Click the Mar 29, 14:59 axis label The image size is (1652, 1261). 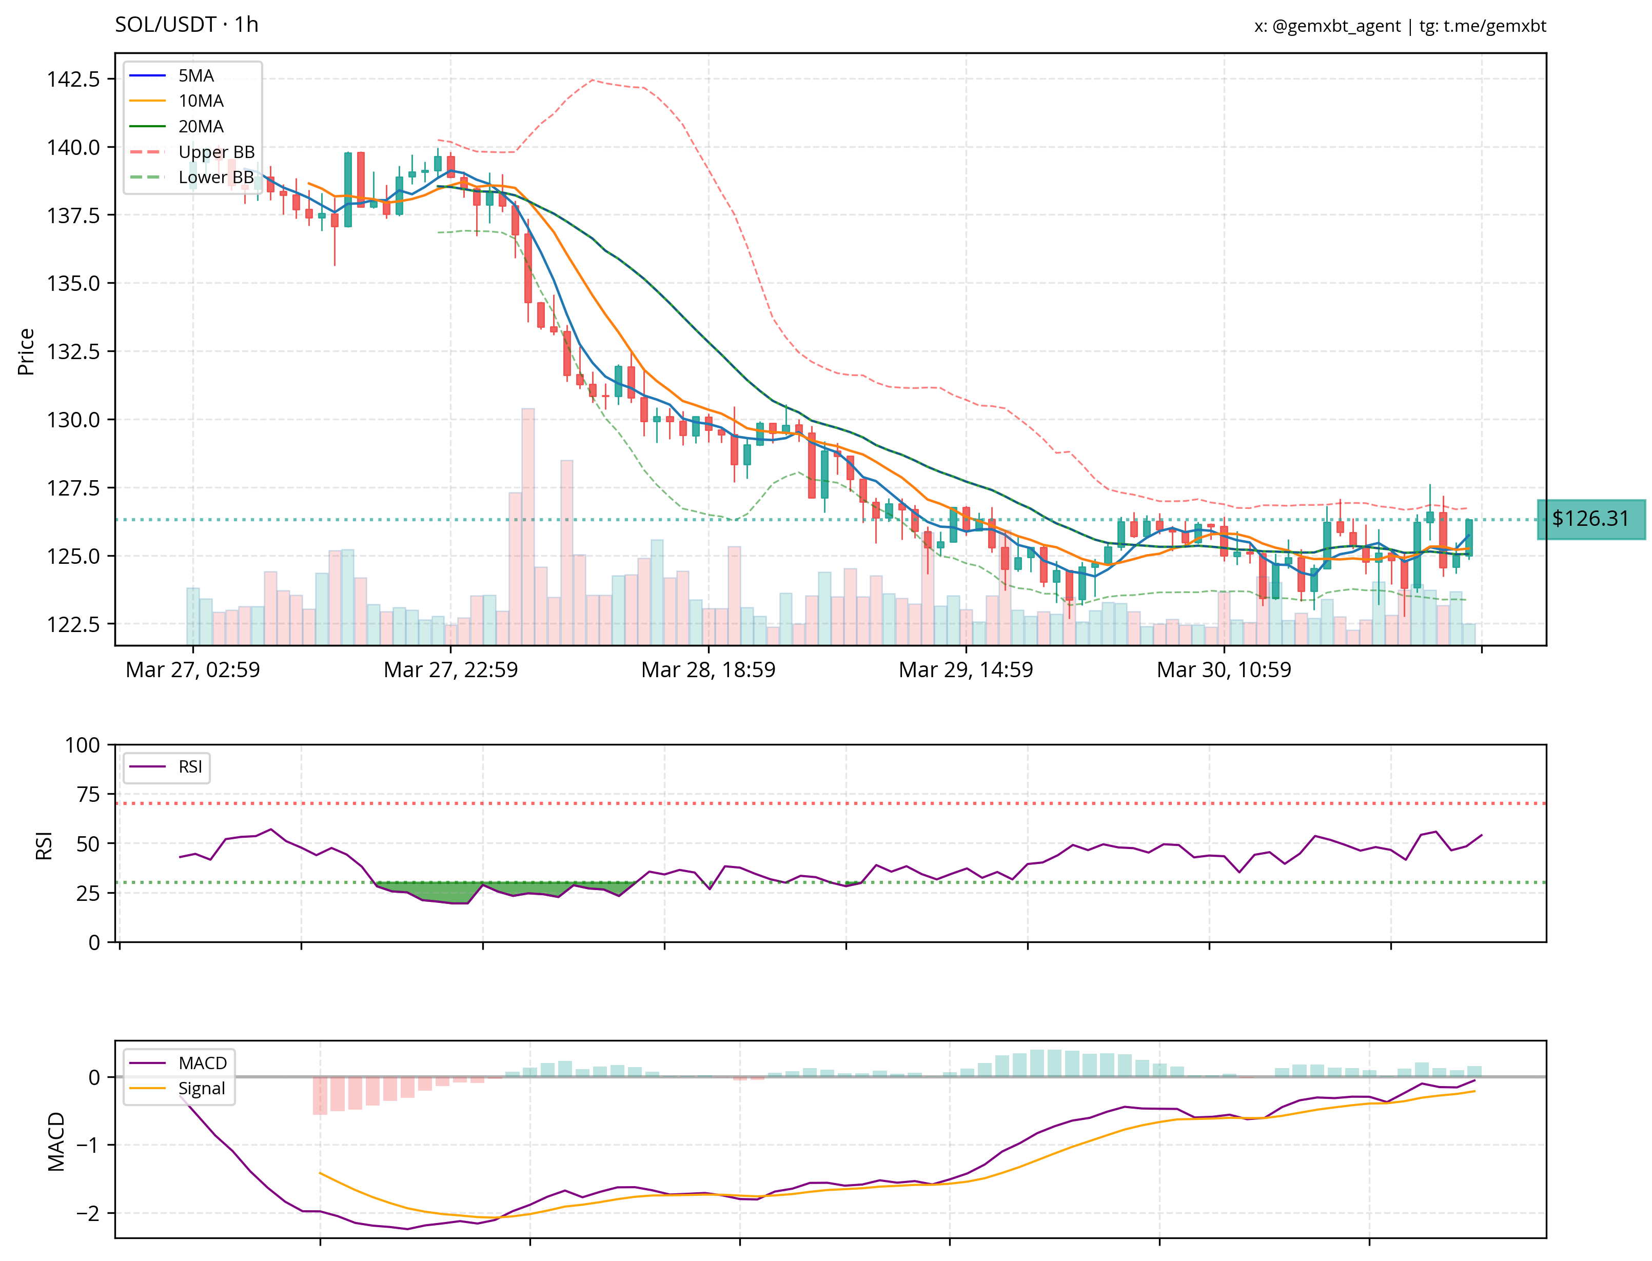point(966,669)
